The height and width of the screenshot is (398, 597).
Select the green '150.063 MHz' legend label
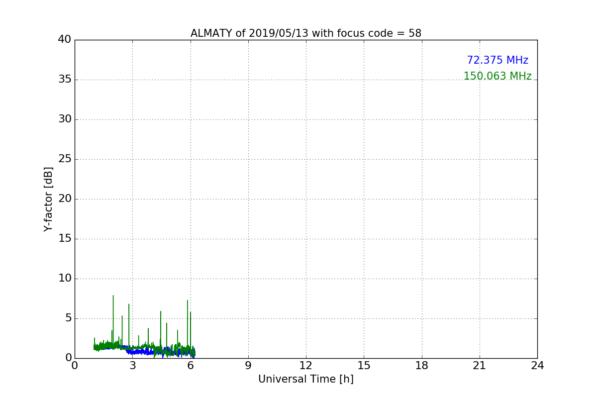point(497,76)
